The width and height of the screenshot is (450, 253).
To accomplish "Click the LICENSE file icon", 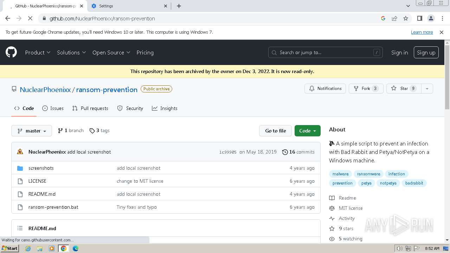I will point(20,181).
